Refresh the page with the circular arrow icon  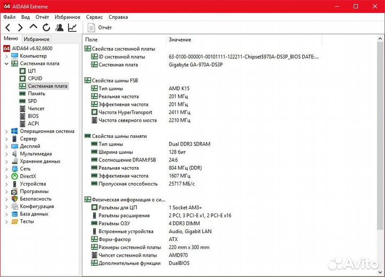tap(46, 27)
